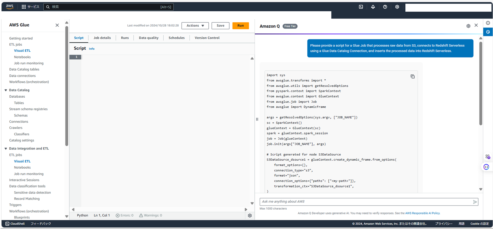Image resolution: width=493 pixels, height=229 pixels.
Task: Close the AWS Glue sidebar
Action: click(x=57, y=25)
